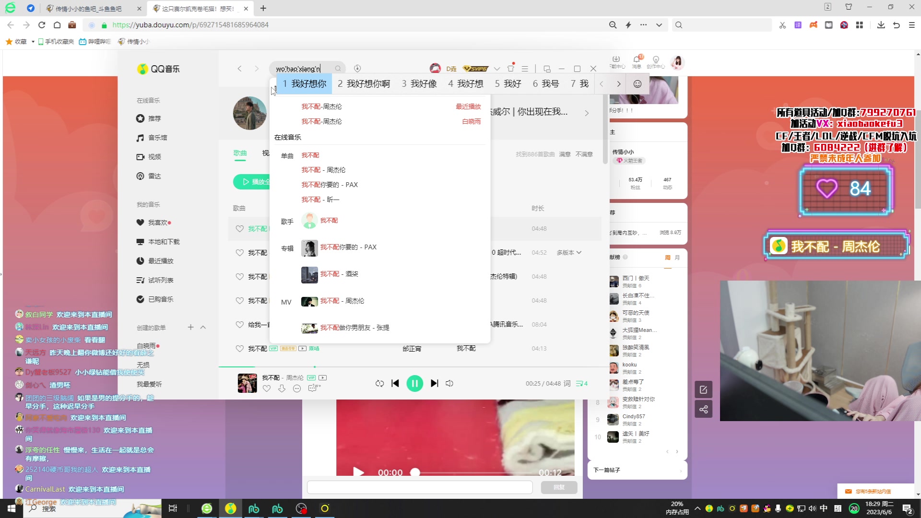Create a new playlist with the plus icon
Screen dimensions: 921x518
pos(190,327)
